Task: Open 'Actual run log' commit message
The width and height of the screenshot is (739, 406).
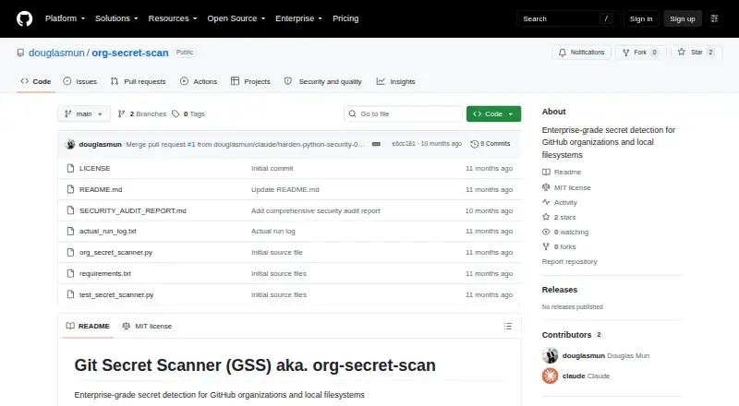Action: pyautogui.click(x=273, y=232)
